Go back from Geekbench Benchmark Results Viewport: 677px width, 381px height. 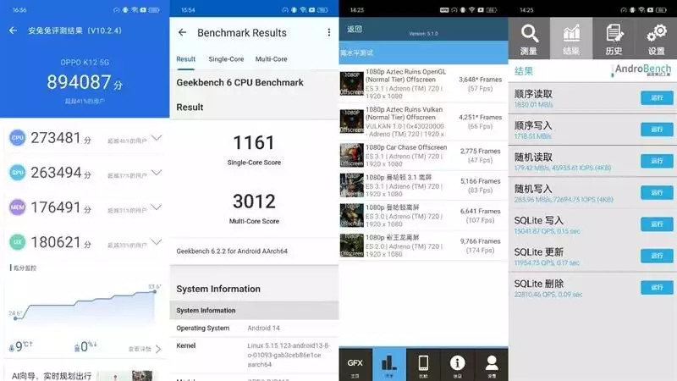point(182,32)
